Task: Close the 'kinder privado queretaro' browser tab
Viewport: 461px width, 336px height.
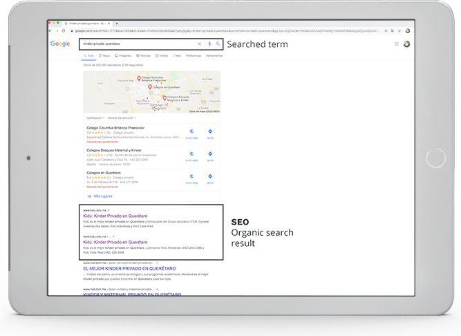Action: 109,24
